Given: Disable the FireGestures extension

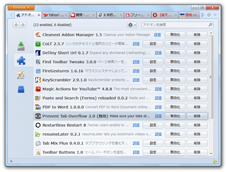Looking at the screenshot, I should pyautogui.click(x=175, y=71).
